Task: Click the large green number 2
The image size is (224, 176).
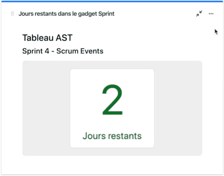Action: 112,100
